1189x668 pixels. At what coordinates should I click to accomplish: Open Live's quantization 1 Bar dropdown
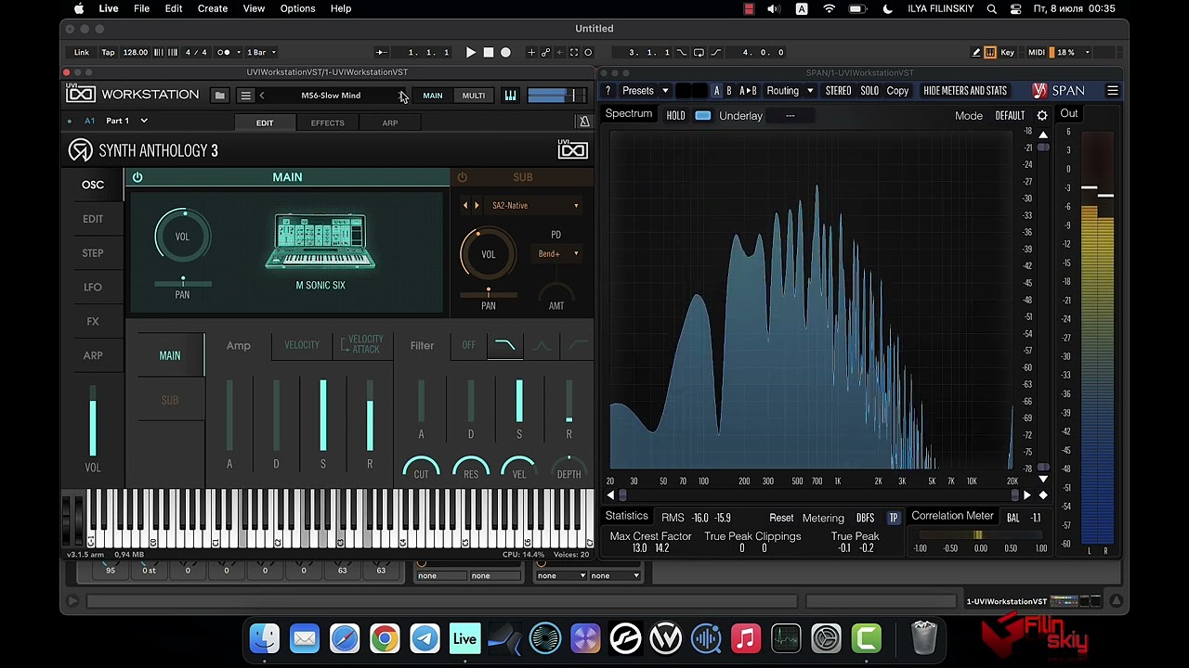[261, 52]
